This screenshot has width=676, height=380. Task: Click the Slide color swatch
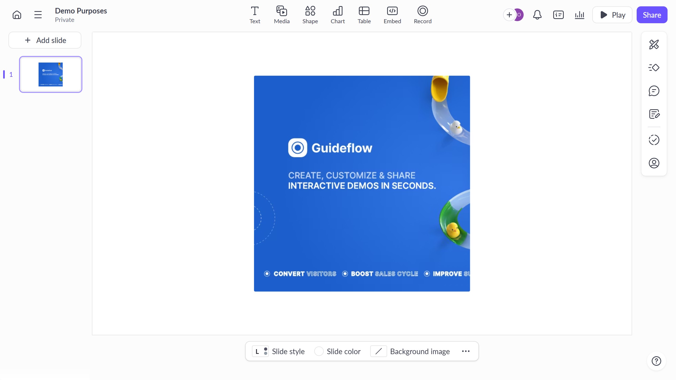point(319,351)
